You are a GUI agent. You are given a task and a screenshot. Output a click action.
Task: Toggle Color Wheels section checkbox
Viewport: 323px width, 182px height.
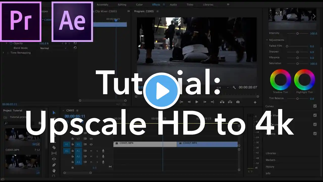(315, 115)
